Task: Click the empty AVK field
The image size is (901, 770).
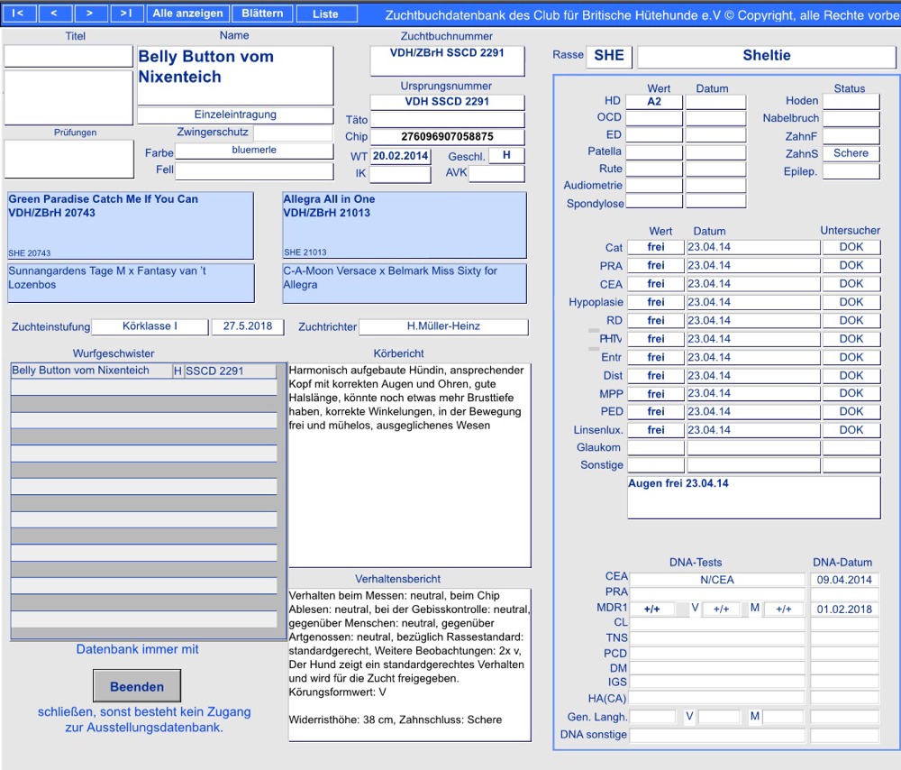Action: [496, 174]
